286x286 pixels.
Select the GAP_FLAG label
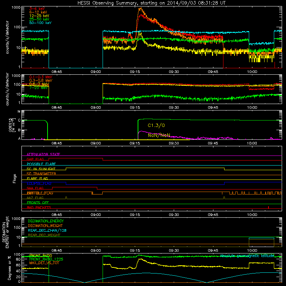click(35, 159)
